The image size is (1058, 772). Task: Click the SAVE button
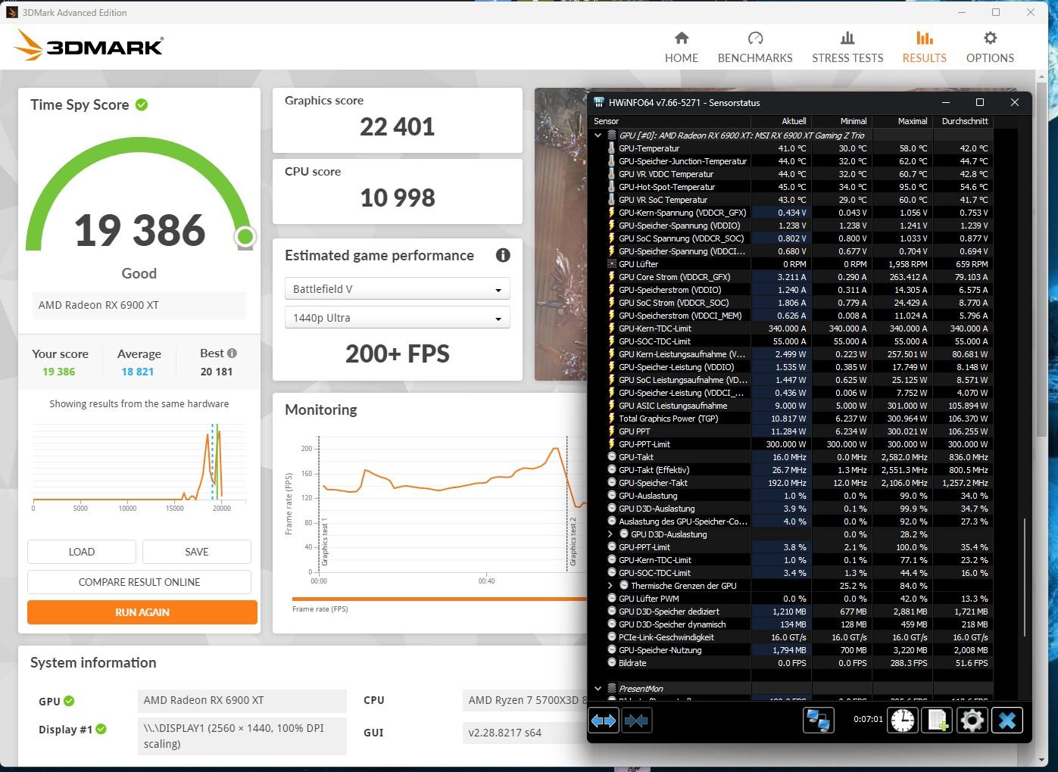pos(197,552)
